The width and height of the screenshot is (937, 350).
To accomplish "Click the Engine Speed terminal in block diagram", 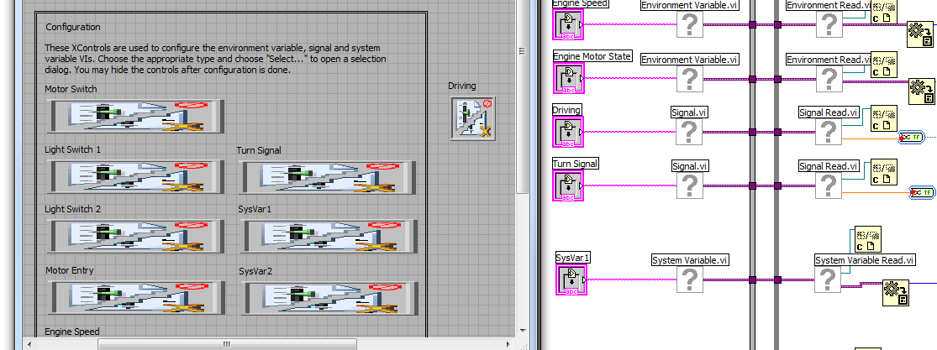I will click(x=568, y=25).
